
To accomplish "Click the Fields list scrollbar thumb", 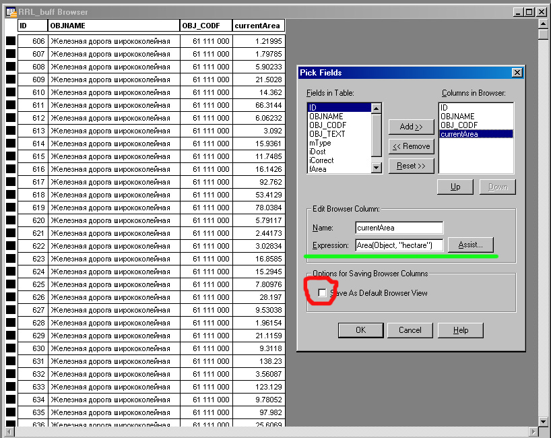I will [x=377, y=135].
